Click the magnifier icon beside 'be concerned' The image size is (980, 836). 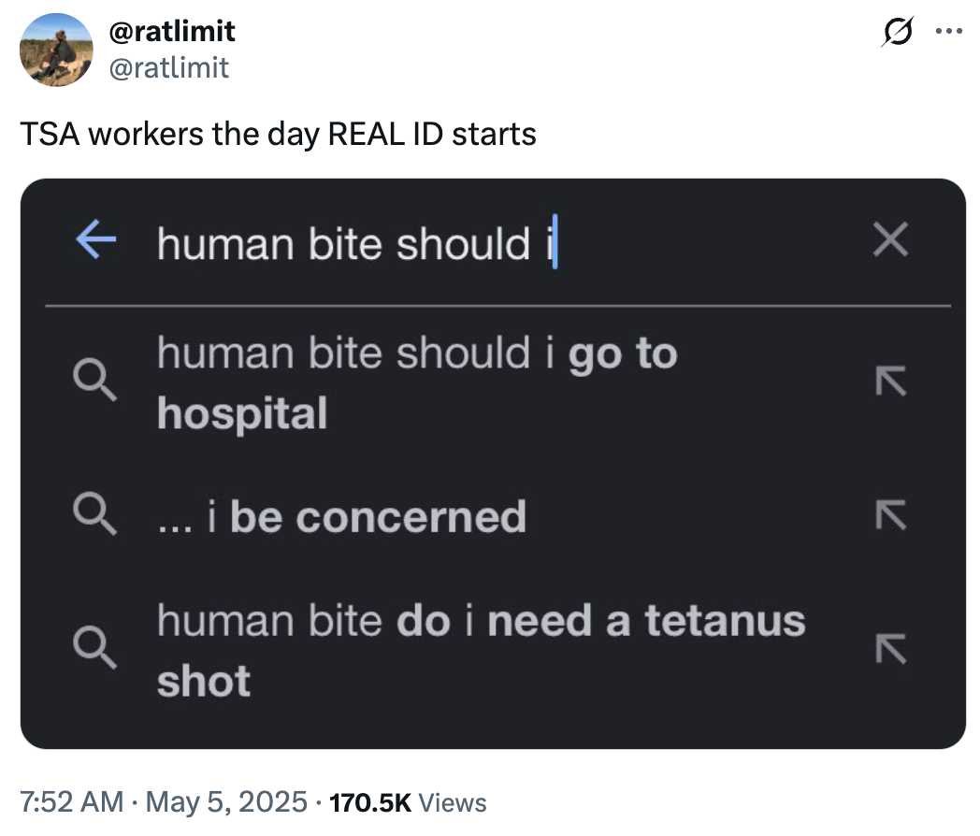(95, 515)
